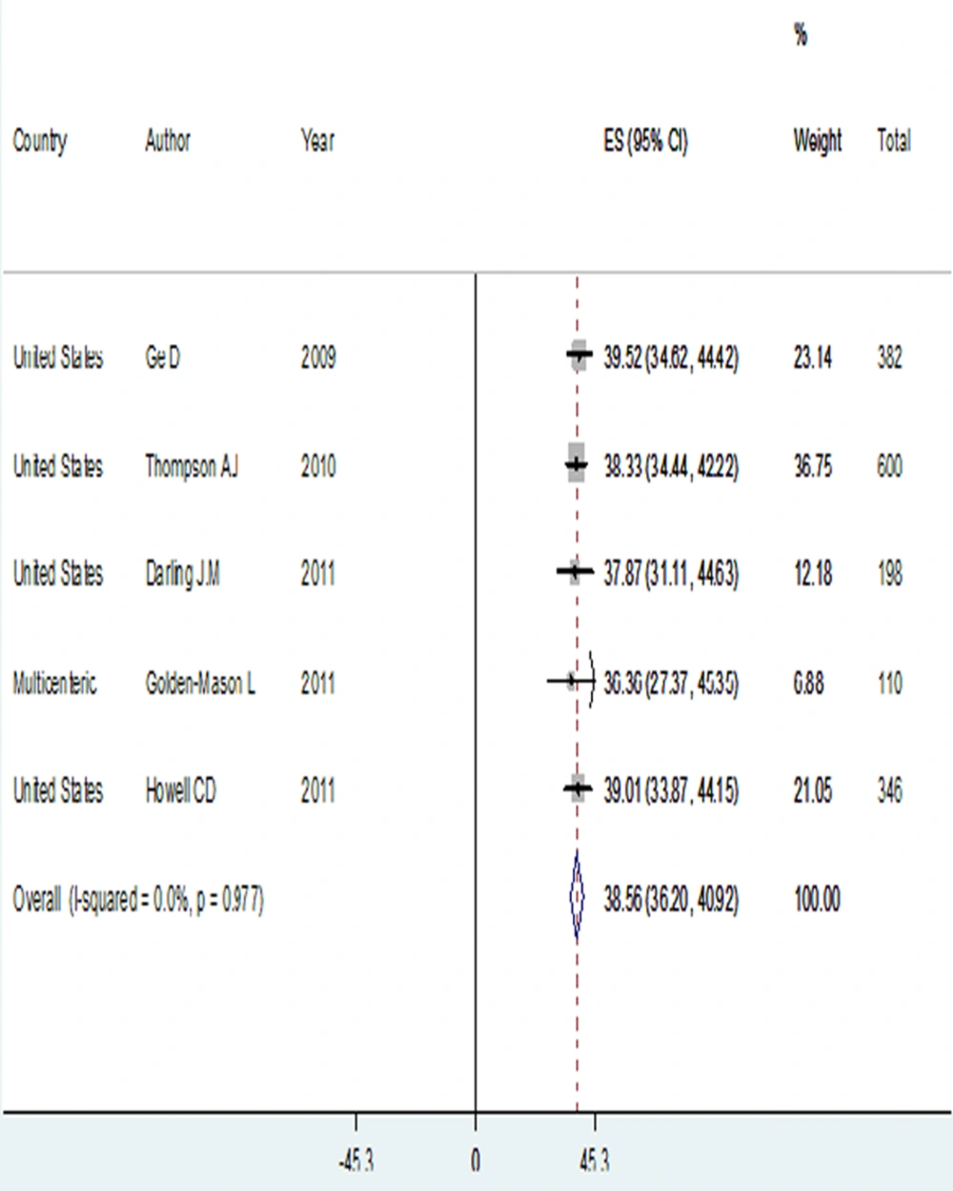Click the Overall I-squared heterogeneity text
The height and width of the screenshot is (1191, 953).
[138, 900]
